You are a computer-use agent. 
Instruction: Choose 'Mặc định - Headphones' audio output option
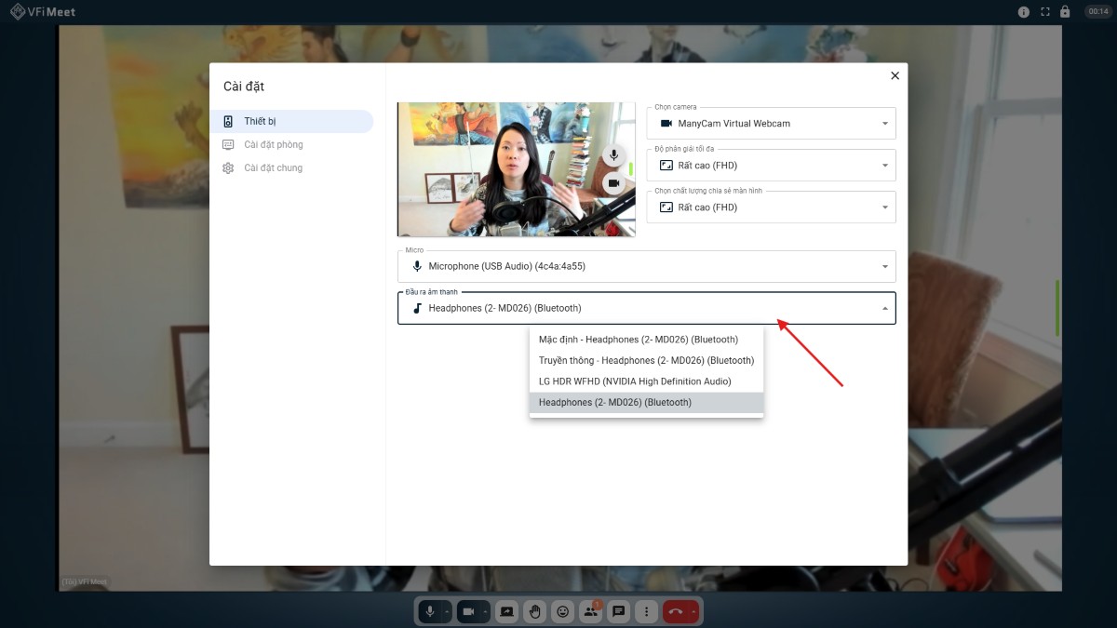639,340
